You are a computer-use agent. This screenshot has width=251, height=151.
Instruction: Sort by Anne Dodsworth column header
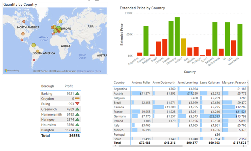coord(164,83)
